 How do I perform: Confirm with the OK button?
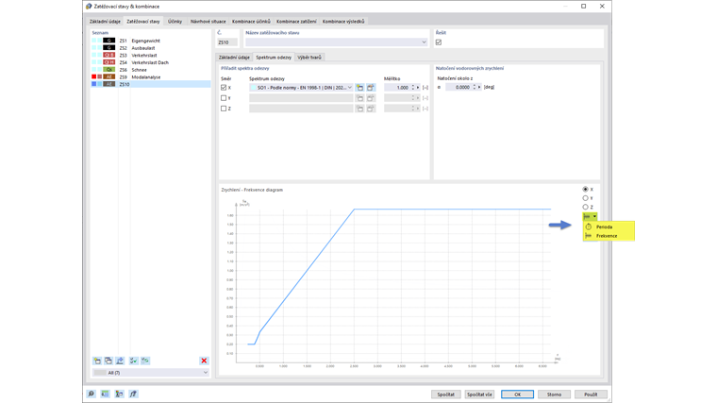point(517,395)
